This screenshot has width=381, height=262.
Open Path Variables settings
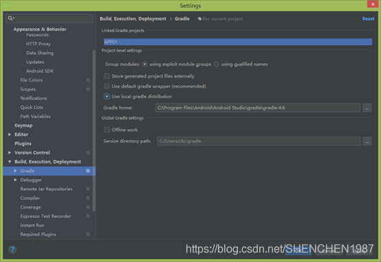pos(36,117)
